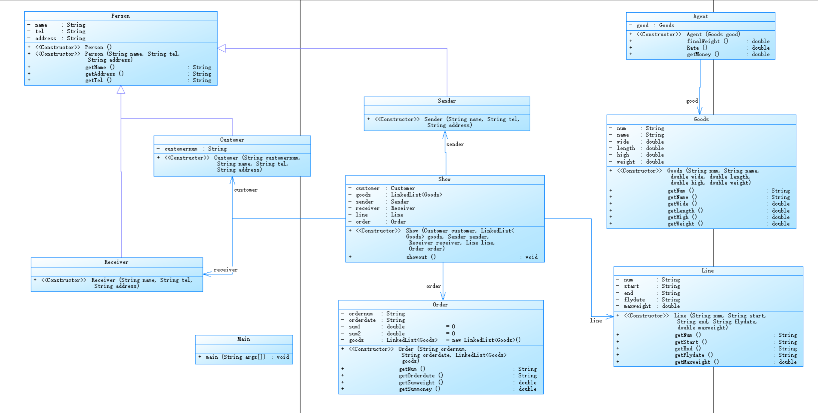The height and width of the screenshot is (413, 818).
Task: Click the Customer class header
Action: click(x=232, y=140)
